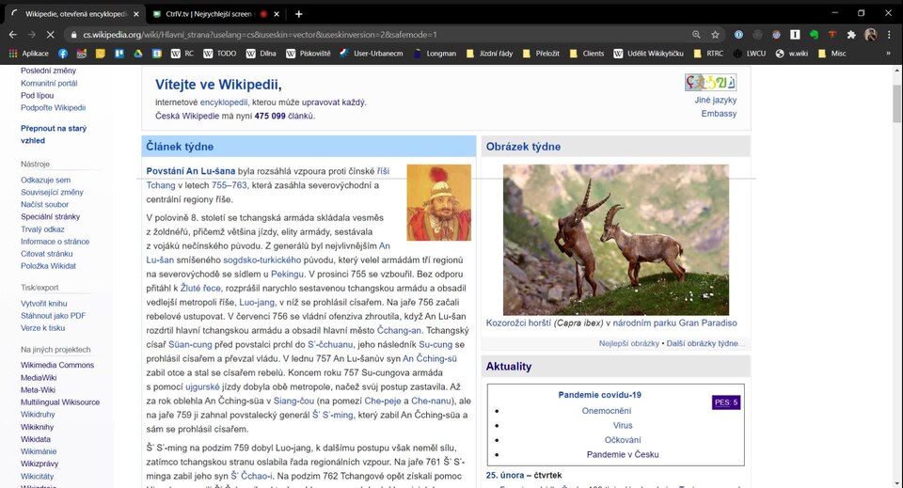
Task: Open Speciální stránky in sidebar
Action: pyautogui.click(x=50, y=216)
